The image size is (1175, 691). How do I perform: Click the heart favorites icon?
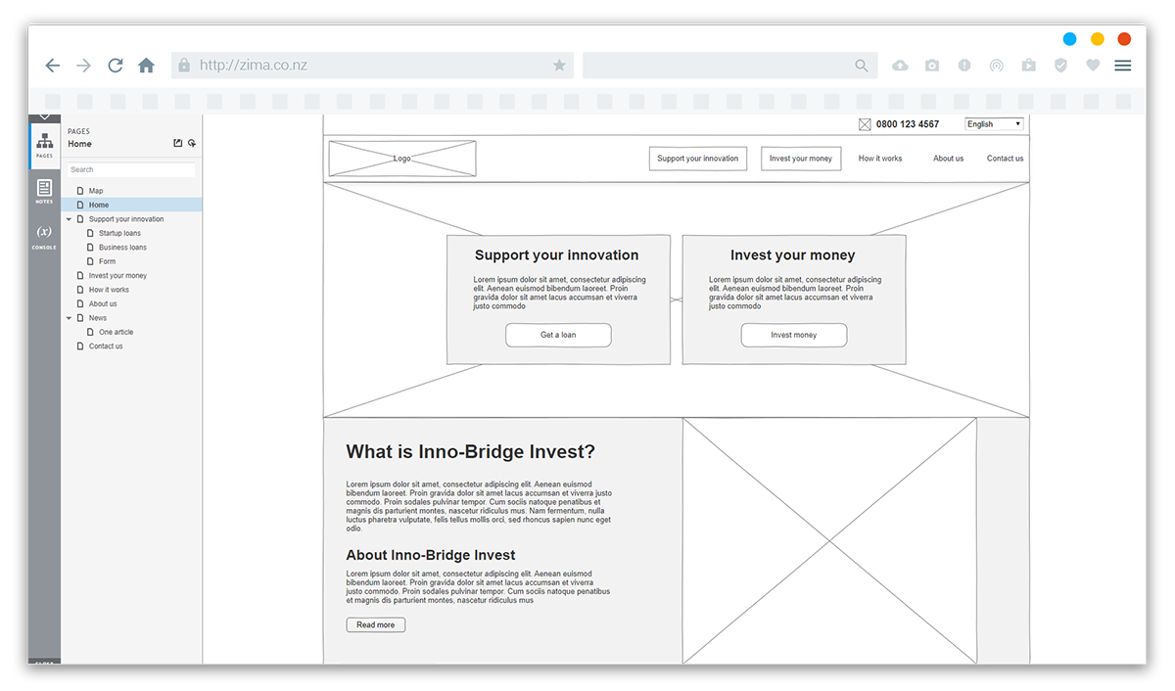click(1093, 66)
